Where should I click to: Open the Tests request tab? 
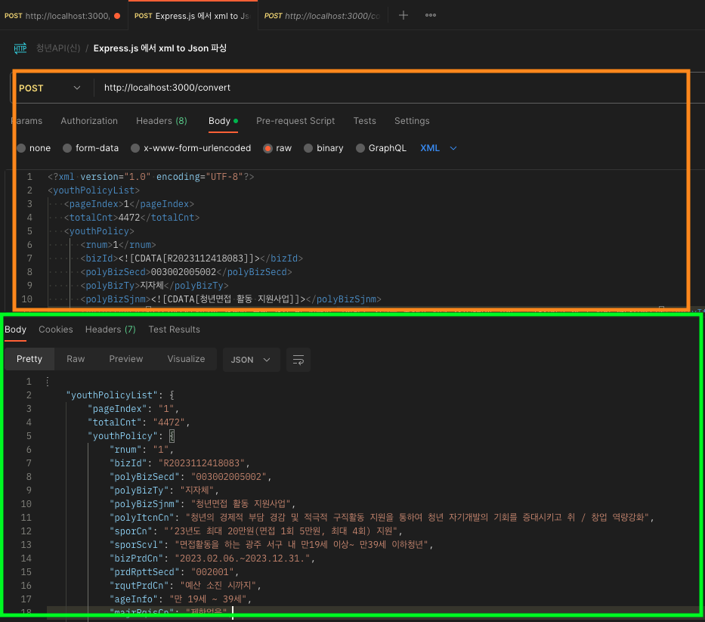pyautogui.click(x=365, y=120)
